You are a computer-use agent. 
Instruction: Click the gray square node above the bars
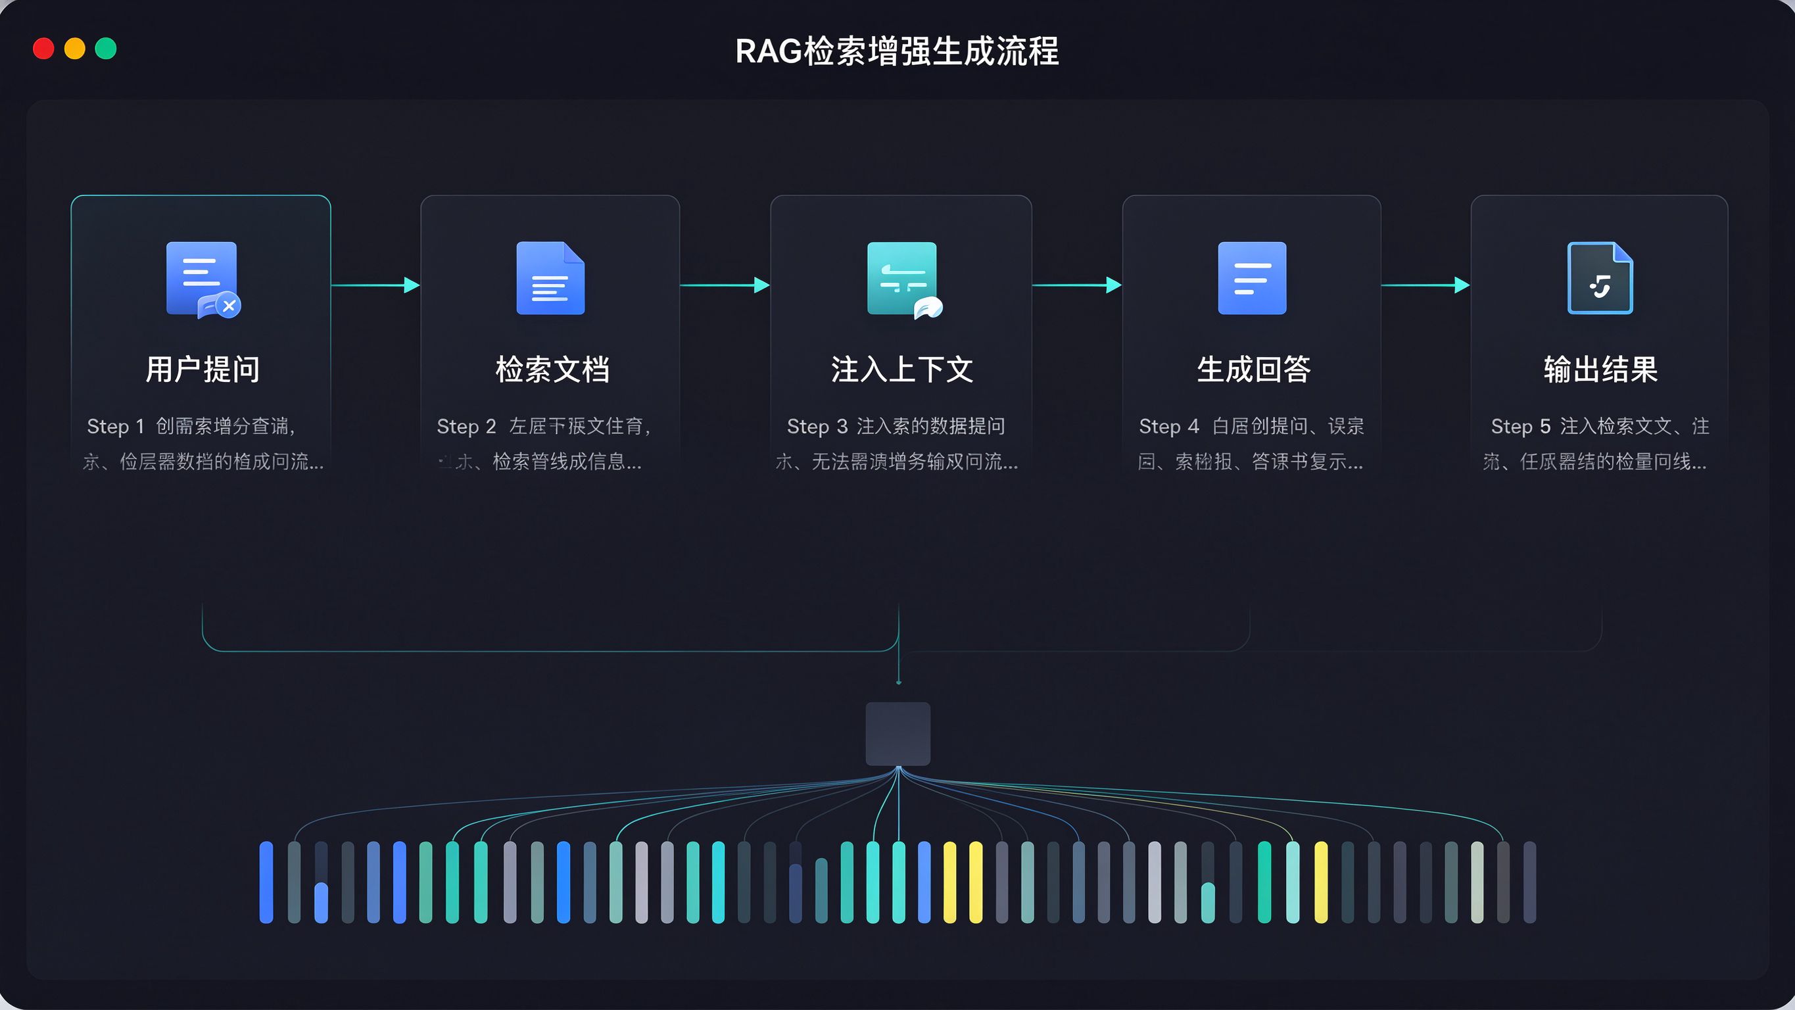coord(898,734)
